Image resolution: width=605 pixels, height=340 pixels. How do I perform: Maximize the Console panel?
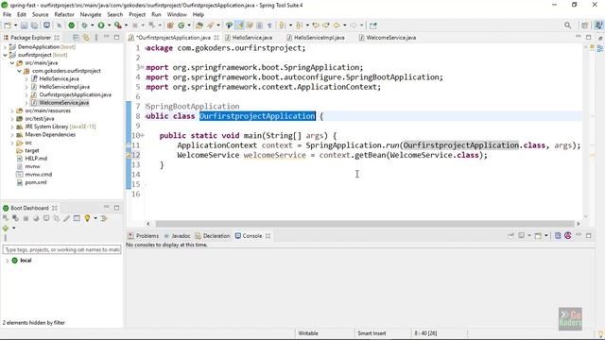click(588, 235)
